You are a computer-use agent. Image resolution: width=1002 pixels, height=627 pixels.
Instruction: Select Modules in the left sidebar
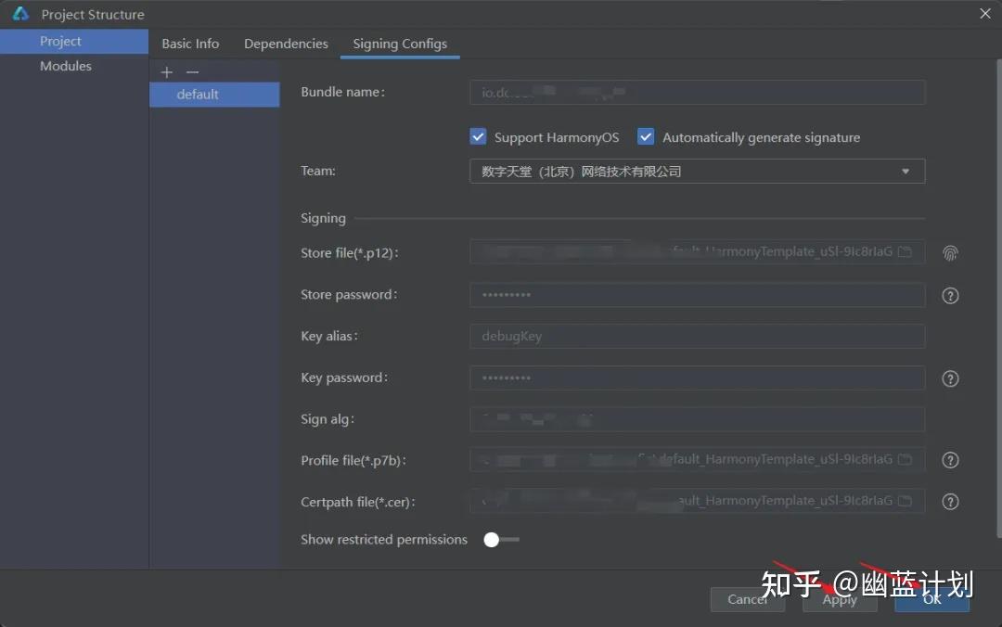pyautogui.click(x=66, y=66)
